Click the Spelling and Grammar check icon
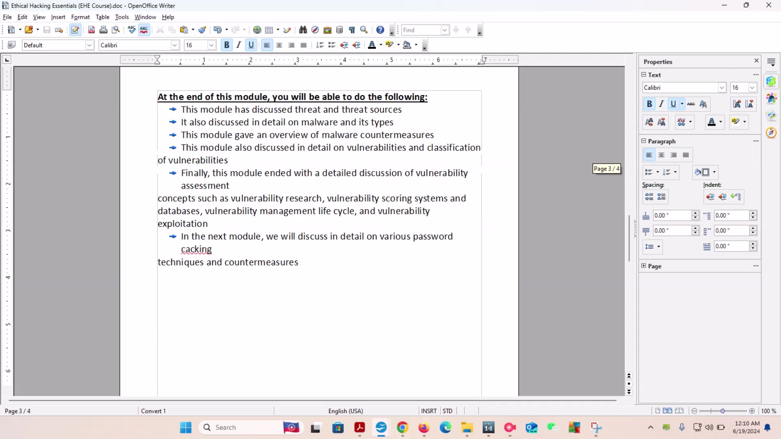 point(131,30)
